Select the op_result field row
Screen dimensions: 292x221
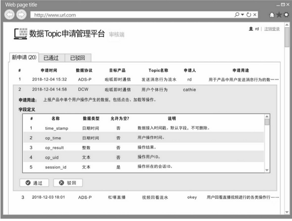coord(143,147)
